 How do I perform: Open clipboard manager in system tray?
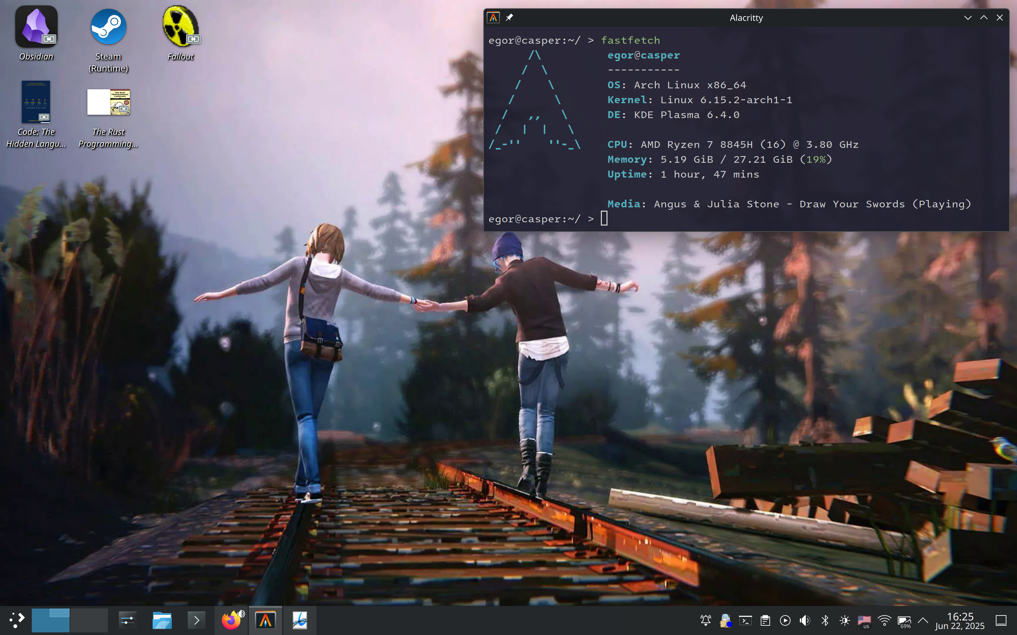[765, 620]
